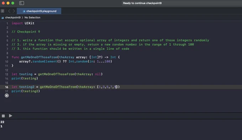Toggle the navigator sidebar panel icon
242x140 pixels.
pyautogui.click(x=21, y=3)
